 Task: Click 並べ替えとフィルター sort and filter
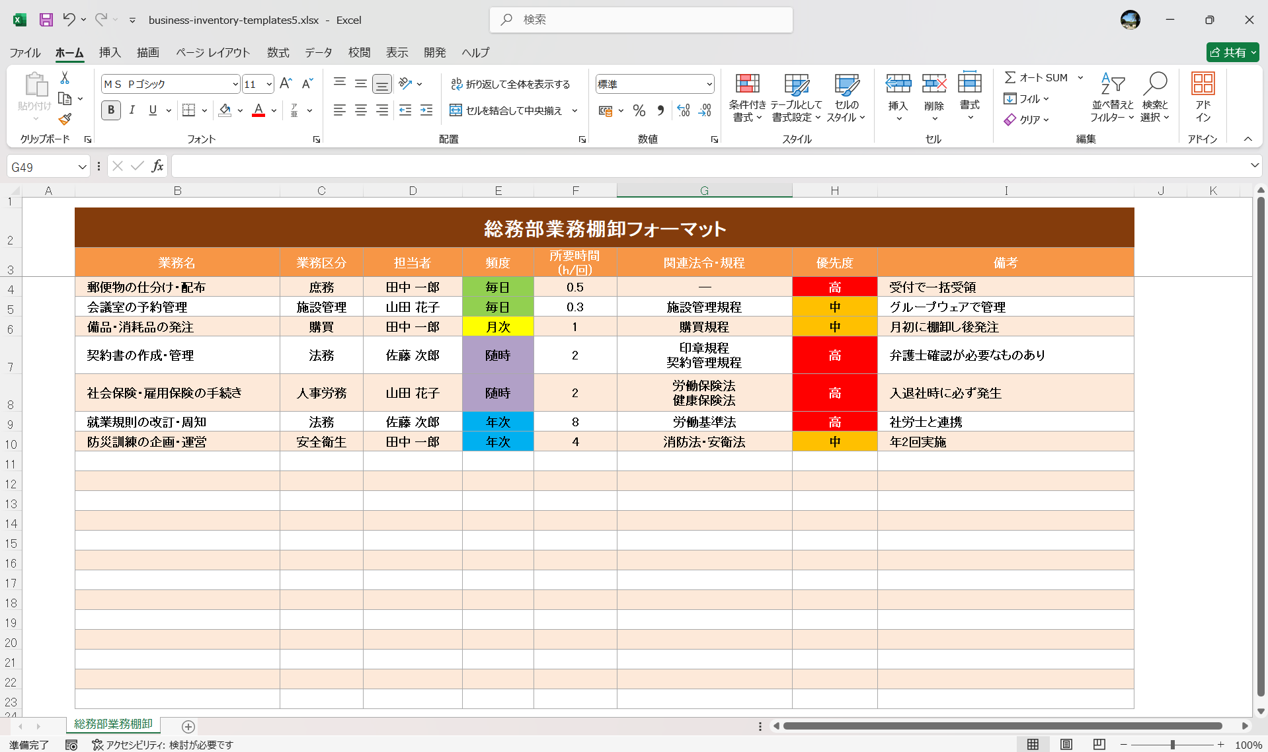click(x=1113, y=97)
